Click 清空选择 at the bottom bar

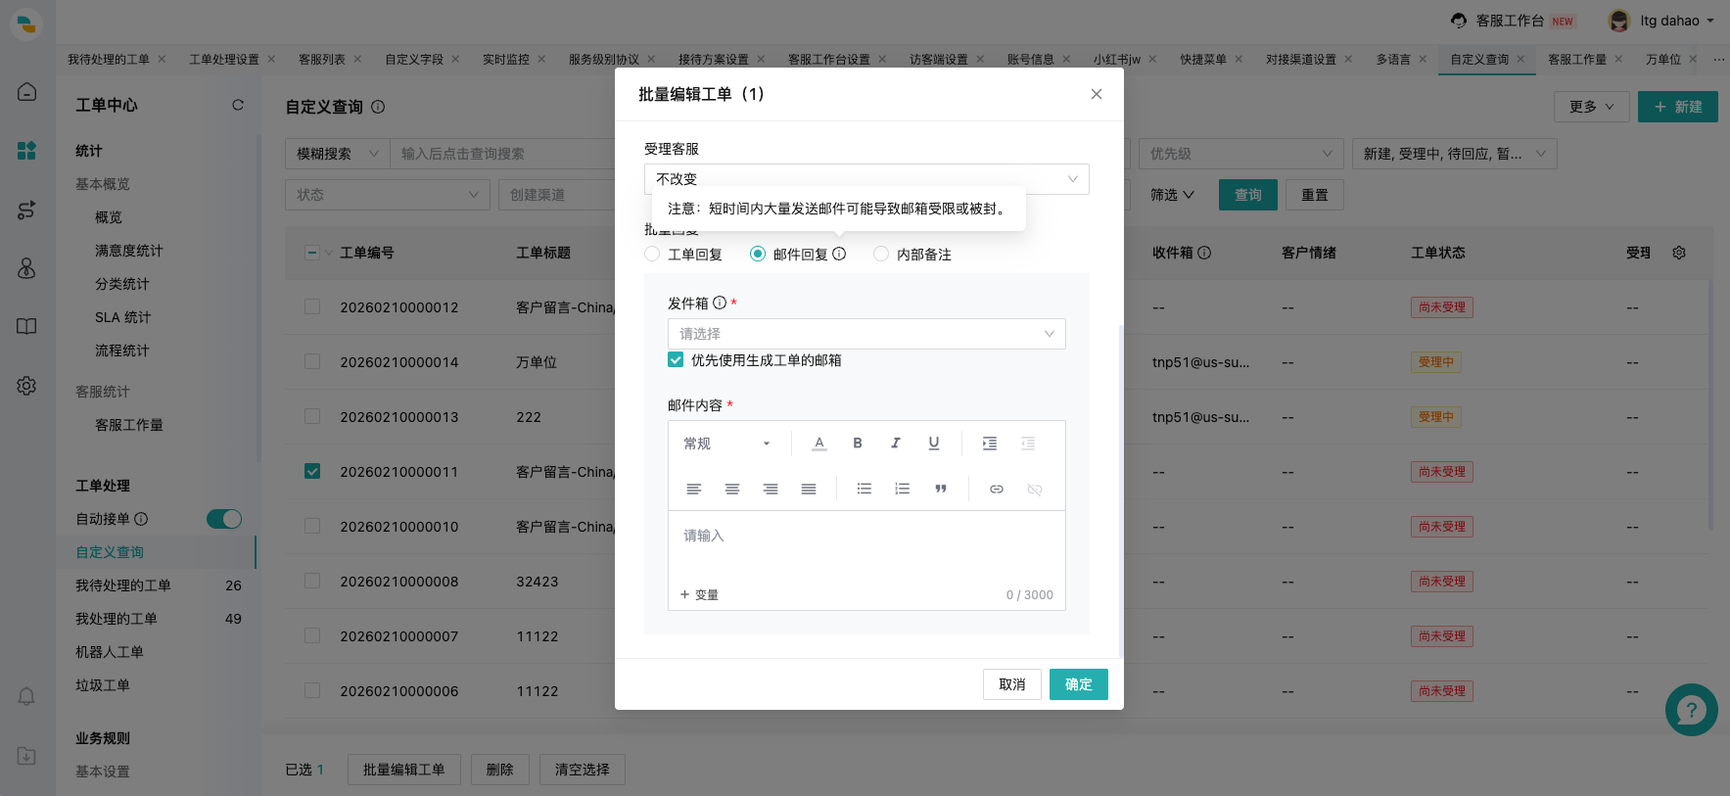point(583,770)
